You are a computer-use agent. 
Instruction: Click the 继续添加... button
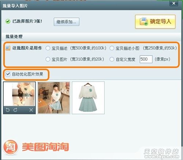tap(67, 22)
